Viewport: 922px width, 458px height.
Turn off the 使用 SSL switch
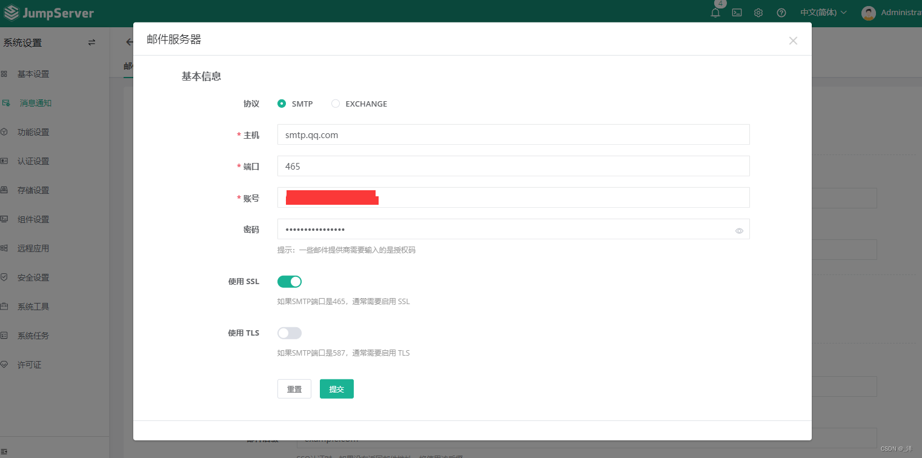[290, 282]
